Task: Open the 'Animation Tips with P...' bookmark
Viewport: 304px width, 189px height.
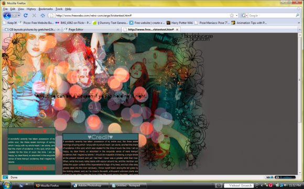Action: coord(249,23)
